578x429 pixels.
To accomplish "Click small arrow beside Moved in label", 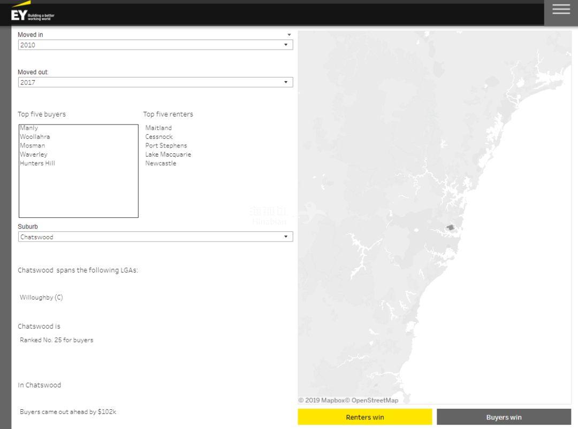I will coord(289,35).
